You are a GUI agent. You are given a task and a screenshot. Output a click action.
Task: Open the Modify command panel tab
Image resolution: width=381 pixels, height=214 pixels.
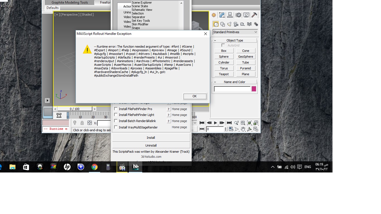(x=222, y=15)
